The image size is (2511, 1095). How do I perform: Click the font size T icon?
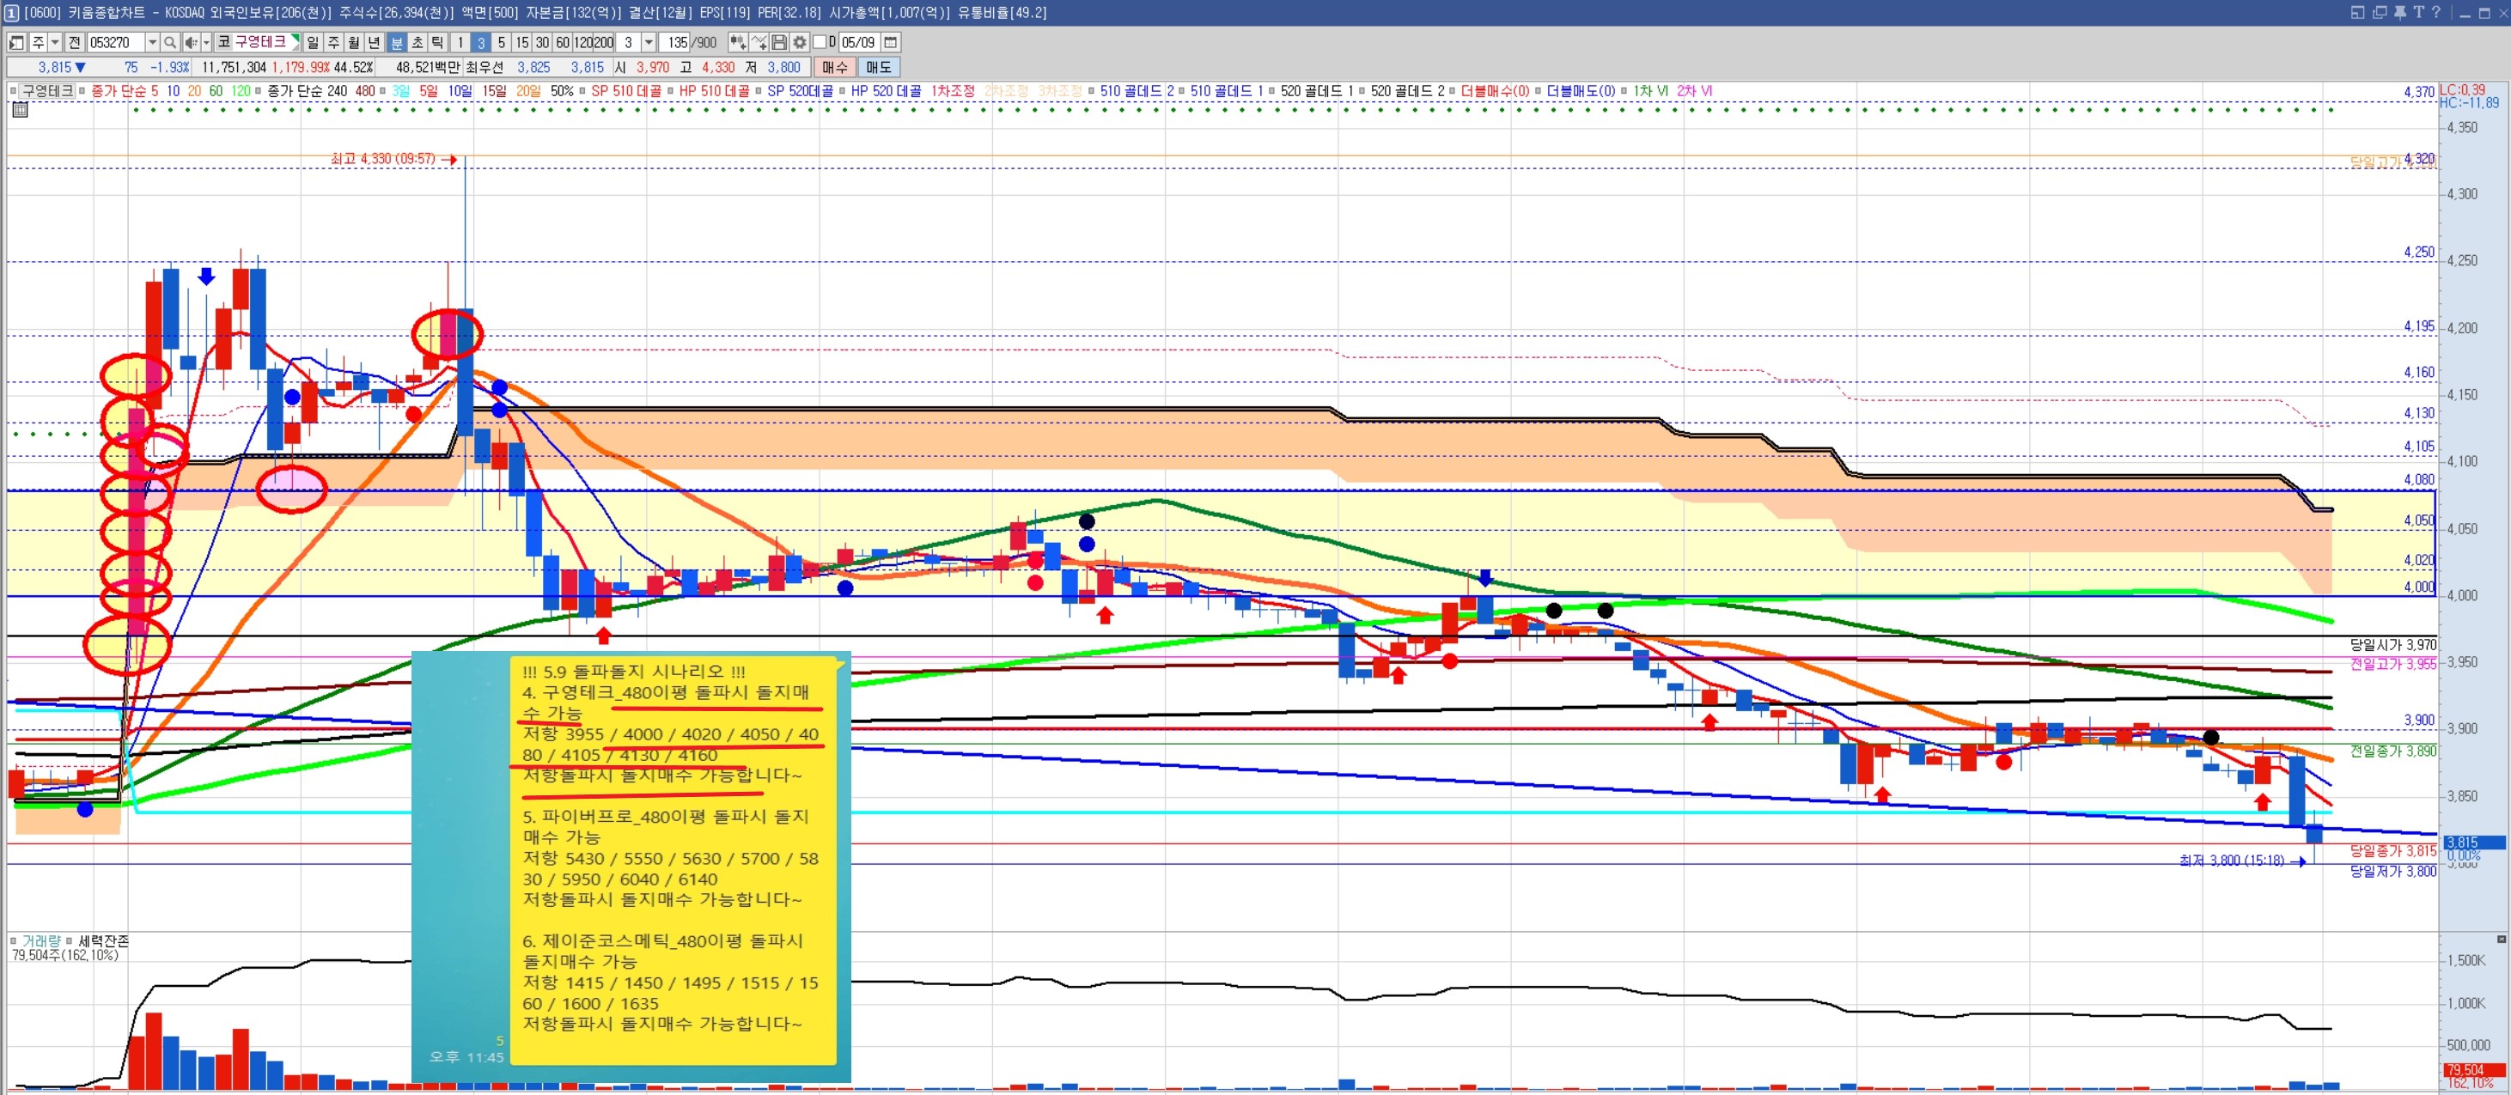[2418, 12]
